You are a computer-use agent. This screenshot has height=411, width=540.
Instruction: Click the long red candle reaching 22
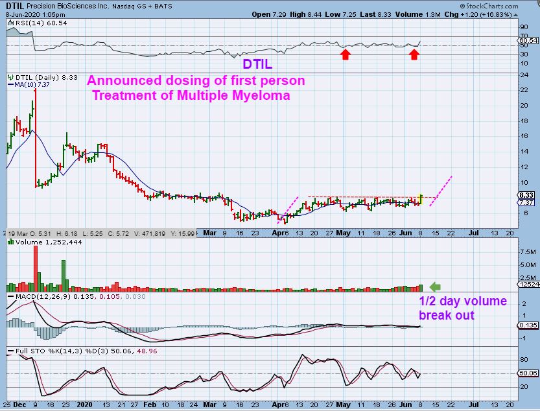pos(36,138)
